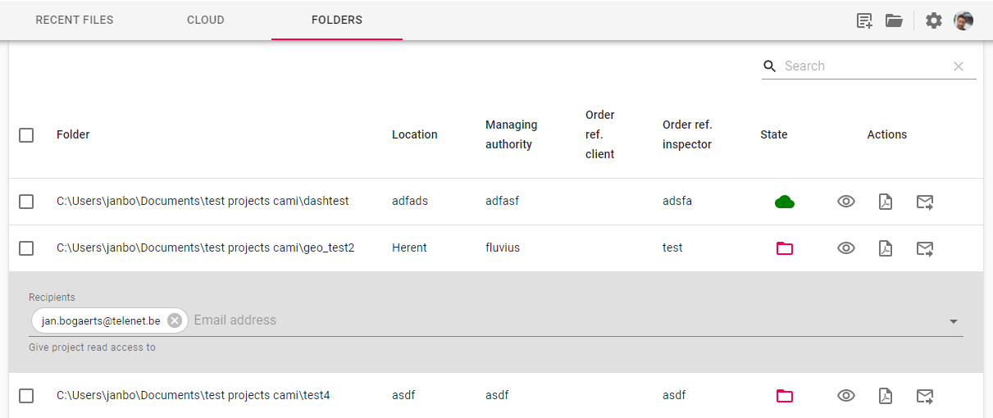Click the PDF export icon for test4 row
The width and height of the screenshot is (993, 418).
886,396
